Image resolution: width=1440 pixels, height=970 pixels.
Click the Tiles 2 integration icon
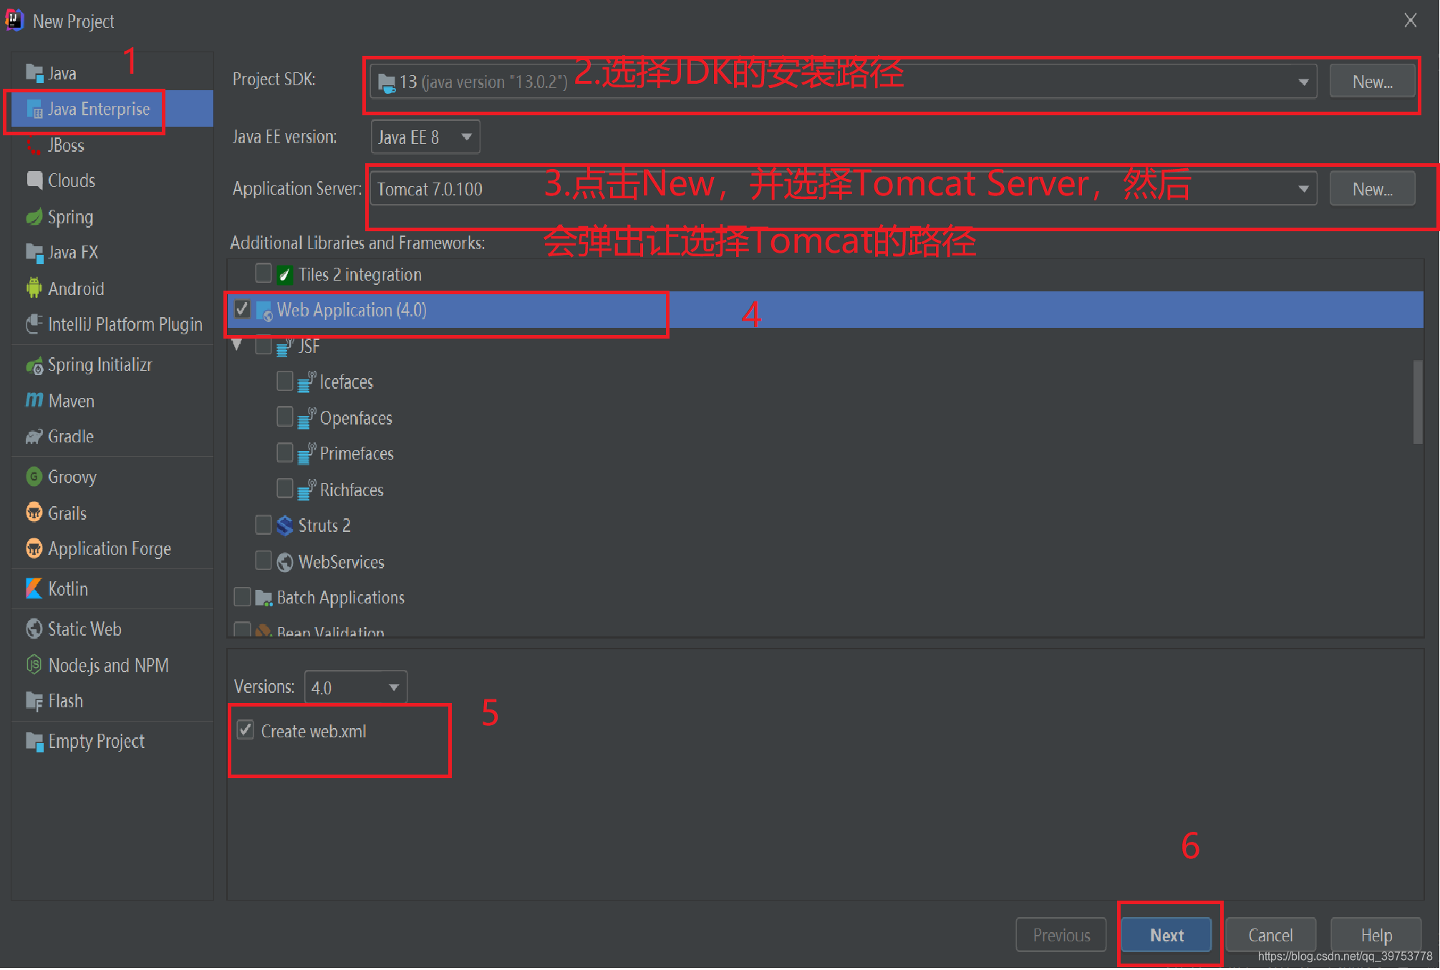click(x=285, y=275)
